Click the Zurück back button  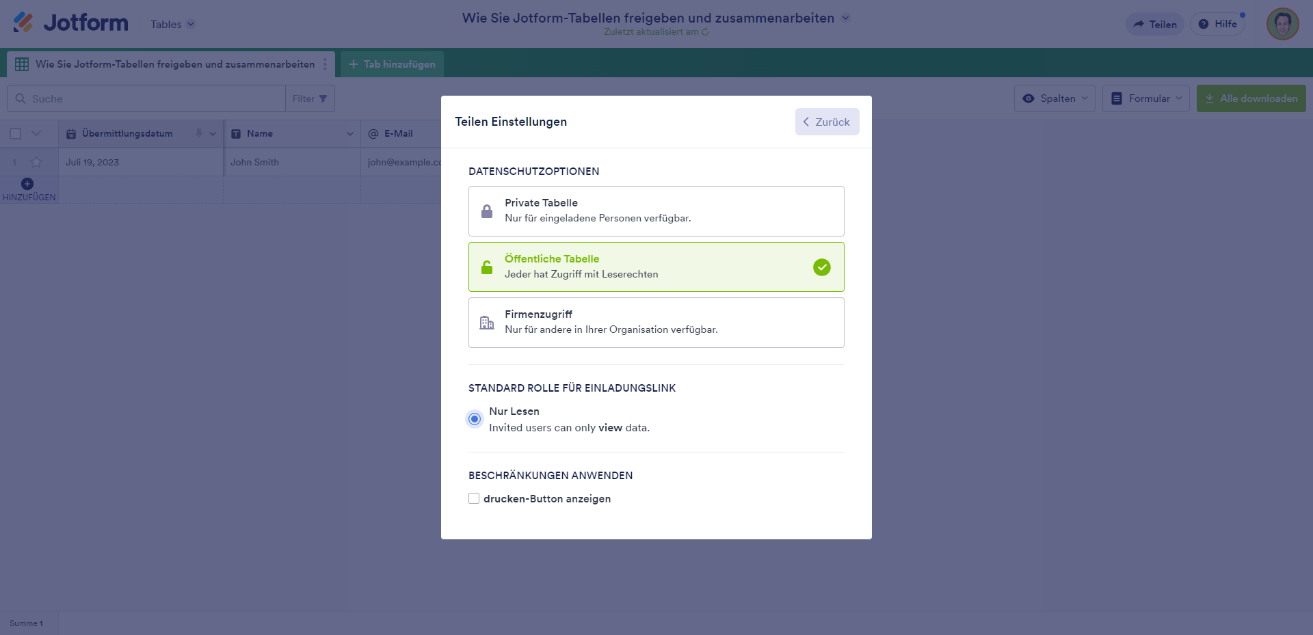(x=827, y=122)
